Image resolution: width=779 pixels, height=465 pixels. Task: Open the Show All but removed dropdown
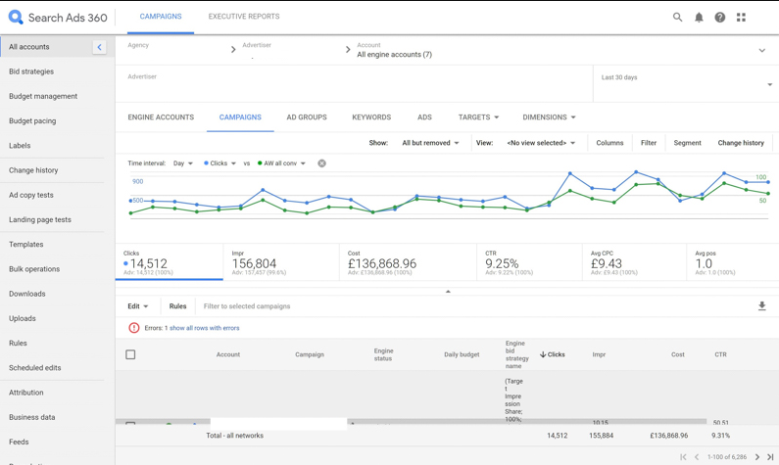click(x=430, y=143)
